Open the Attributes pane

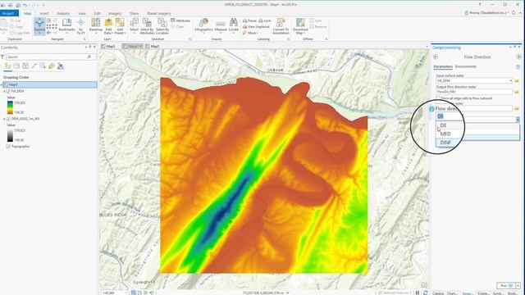click(x=180, y=20)
